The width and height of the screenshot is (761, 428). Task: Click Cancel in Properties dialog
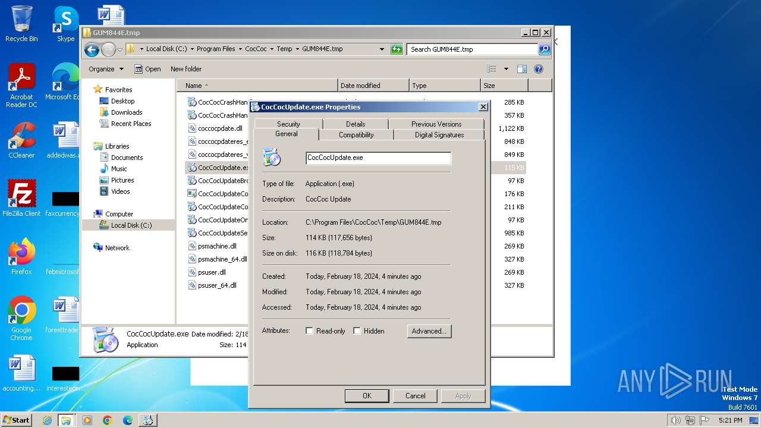click(x=416, y=396)
